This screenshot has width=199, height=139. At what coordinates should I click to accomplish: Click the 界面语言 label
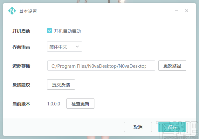pyautogui.click(x=21, y=47)
